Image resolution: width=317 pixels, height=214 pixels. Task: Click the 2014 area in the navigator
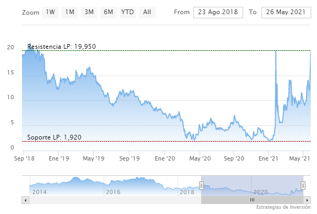pyautogui.click(x=40, y=191)
